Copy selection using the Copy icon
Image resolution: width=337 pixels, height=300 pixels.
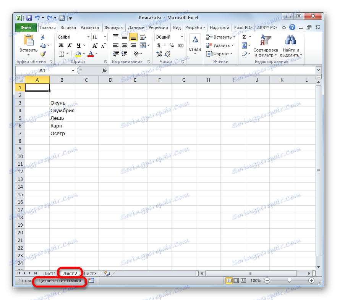coord(42,45)
